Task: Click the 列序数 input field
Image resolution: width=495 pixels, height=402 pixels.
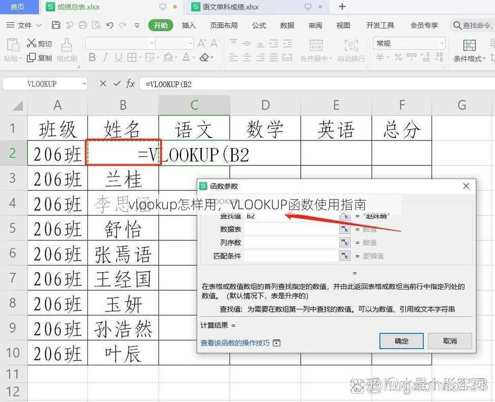Action: pos(291,242)
